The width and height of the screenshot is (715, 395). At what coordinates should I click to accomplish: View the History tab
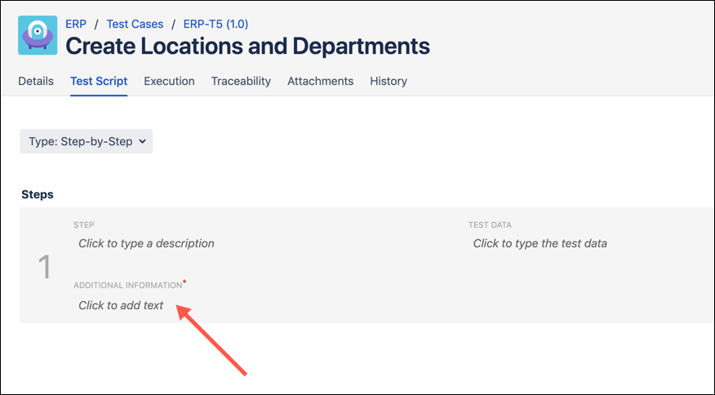[x=389, y=81]
